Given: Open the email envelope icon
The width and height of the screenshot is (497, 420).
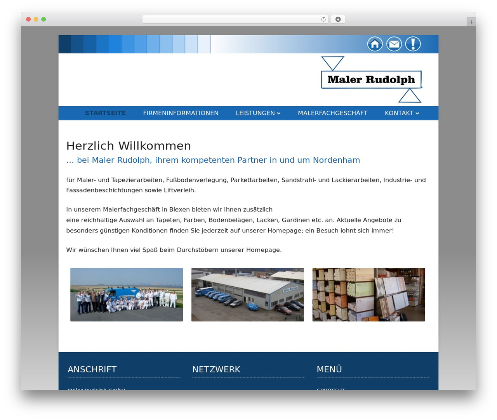Looking at the screenshot, I should [x=394, y=44].
